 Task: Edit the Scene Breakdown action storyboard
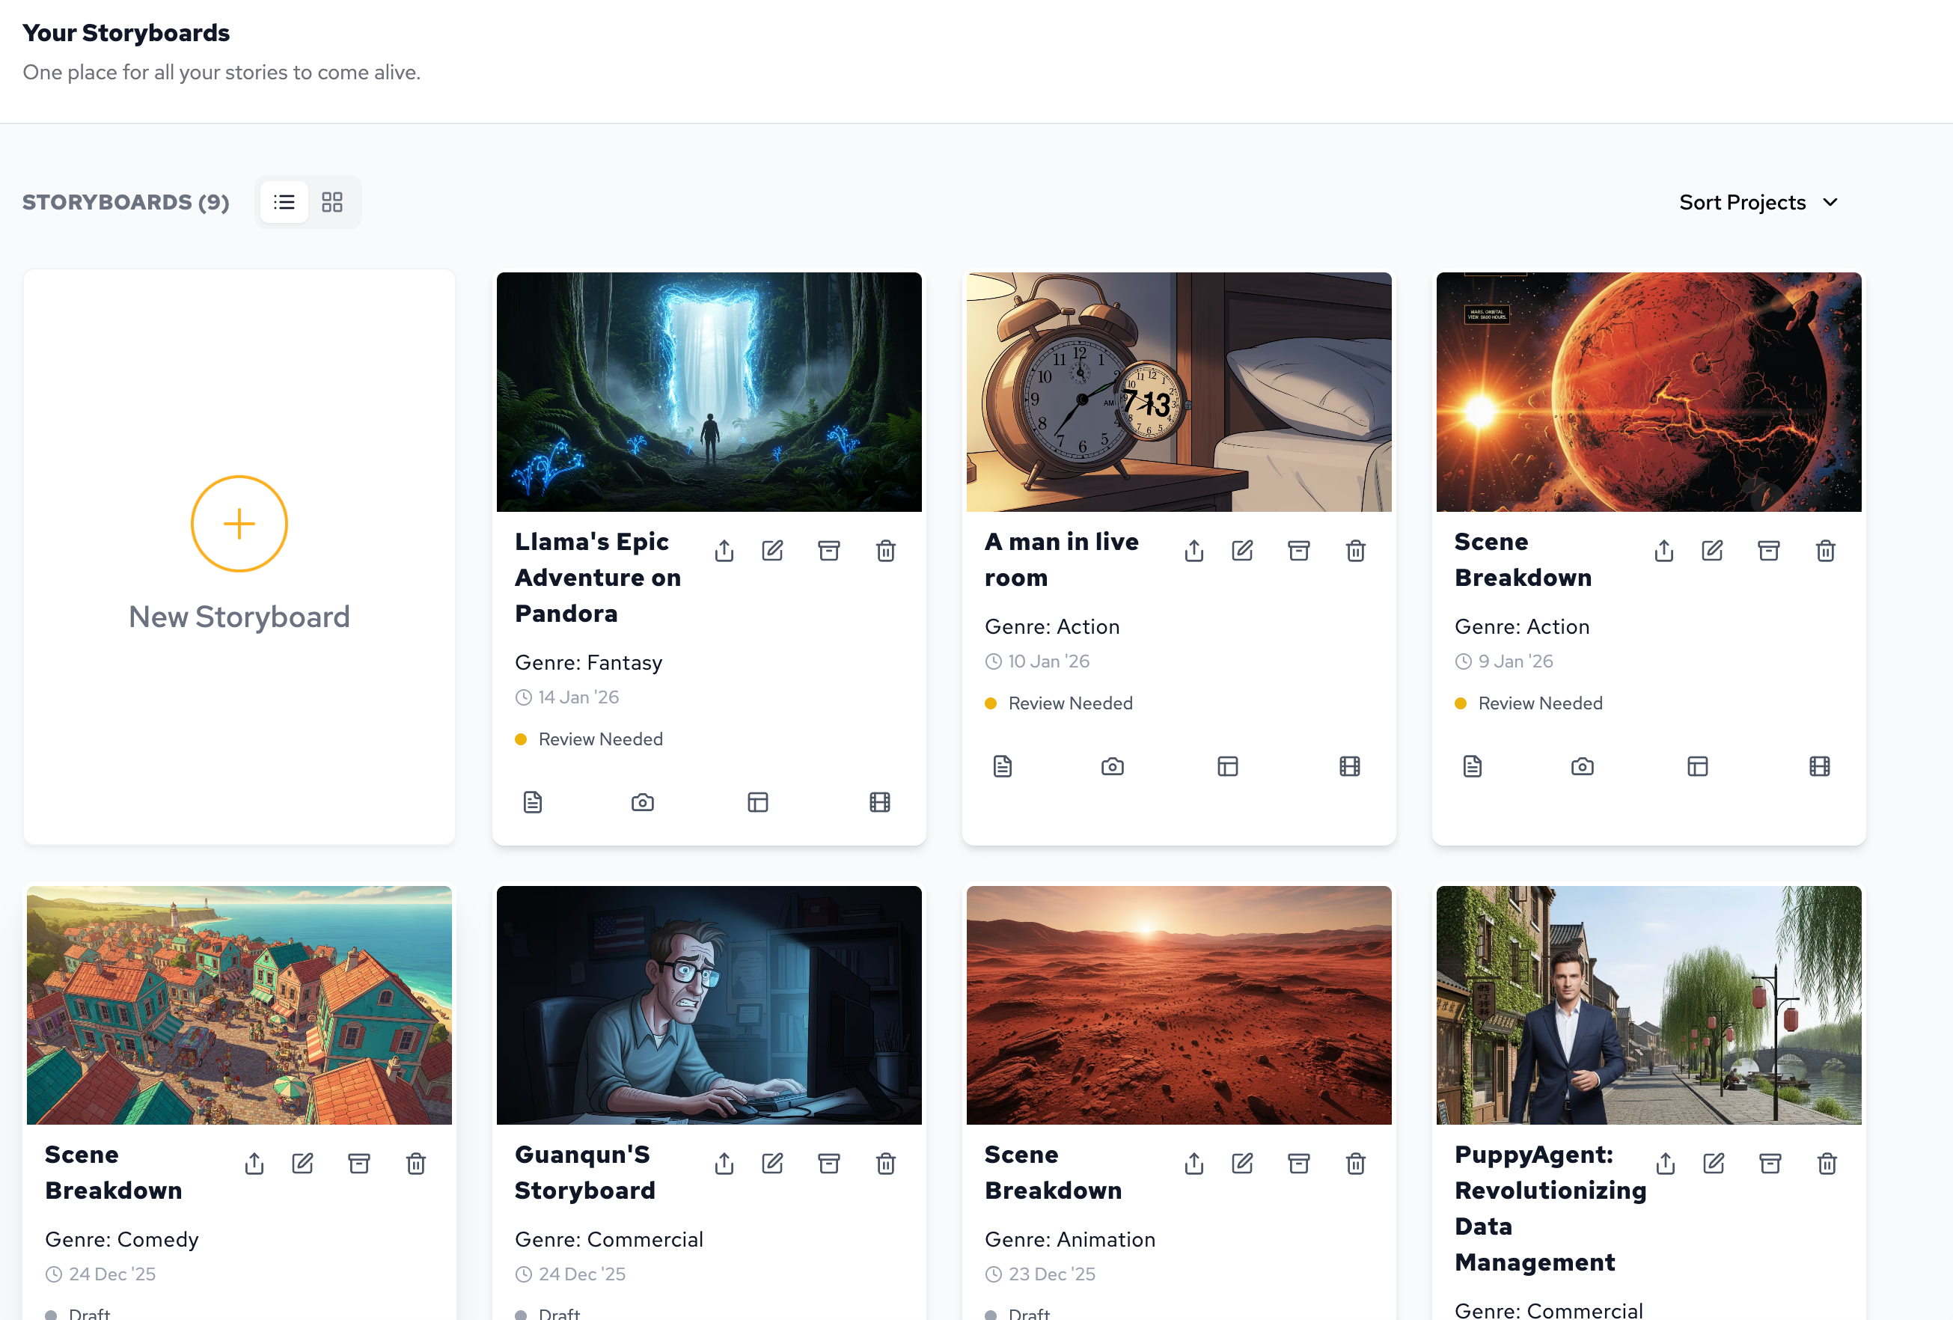(1713, 550)
